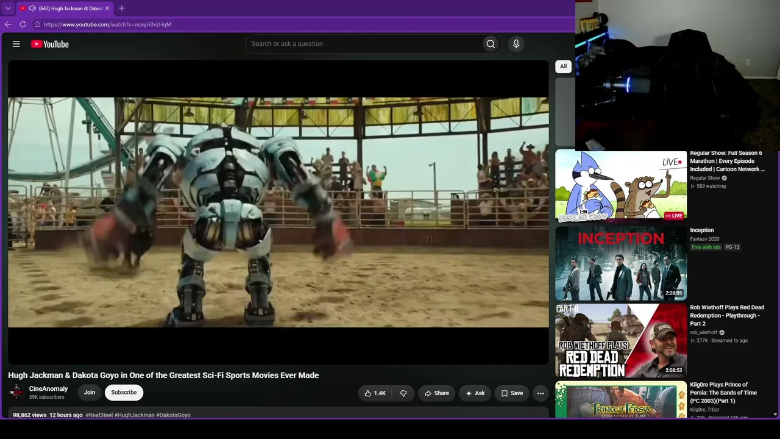Mute the tab using its speaker icon
Screen dimensions: 780x439
click(32, 9)
